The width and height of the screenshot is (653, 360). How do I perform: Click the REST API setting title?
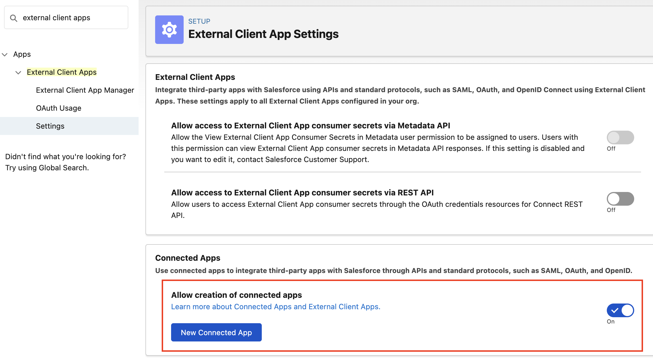tap(302, 193)
